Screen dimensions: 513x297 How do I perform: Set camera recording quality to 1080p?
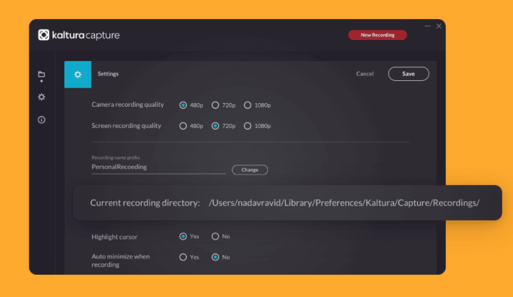[x=248, y=105]
